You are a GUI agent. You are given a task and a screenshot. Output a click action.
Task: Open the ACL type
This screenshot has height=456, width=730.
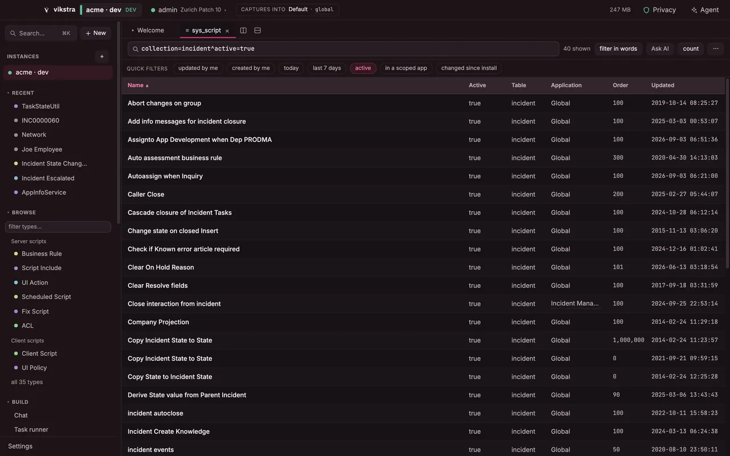coord(27,325)
